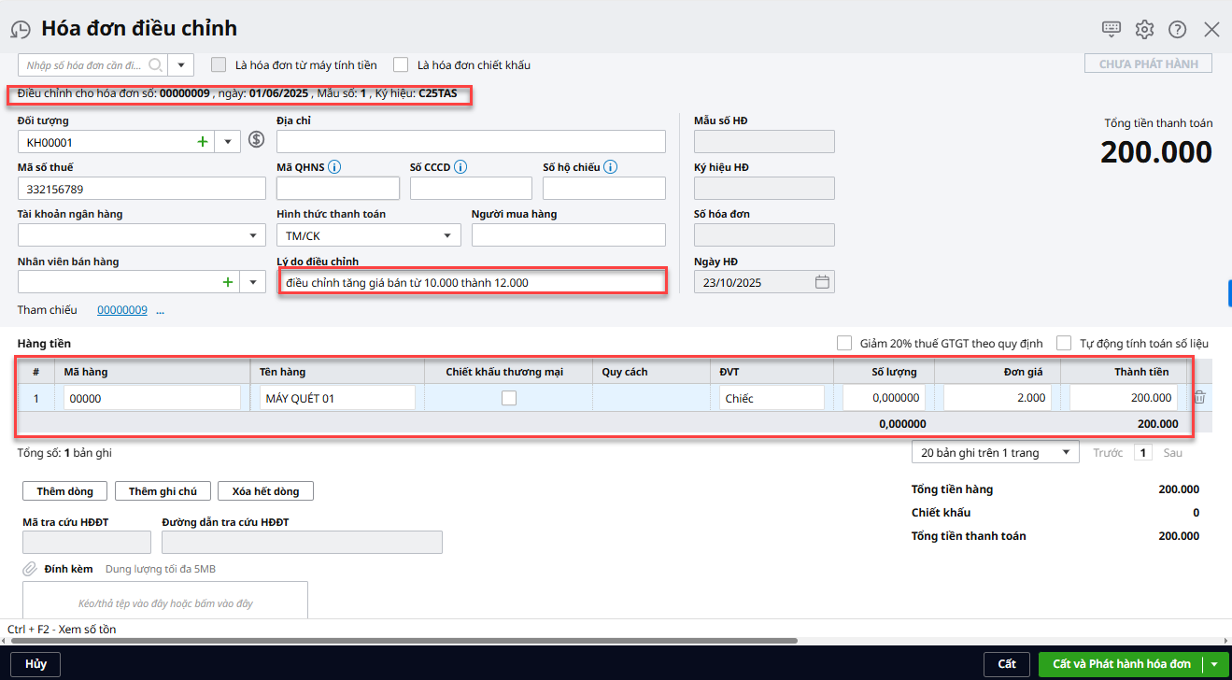This screenshot has height=680, width=1232.
Task: Click the horizontal scrollbar at bottom
Action: 402,641
